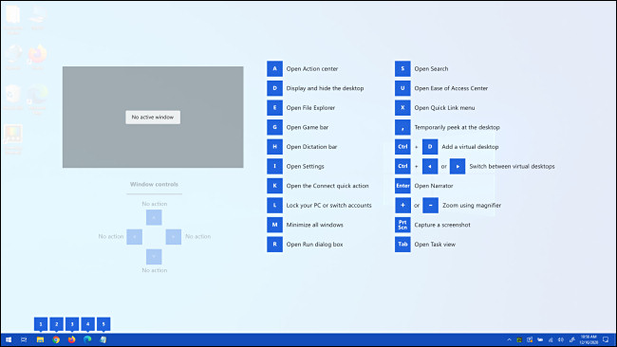Open the Windows Start menu
Image resolution: width=617 pixels, height=347 pixels.
pyautogui.click(x=9, y=339)
